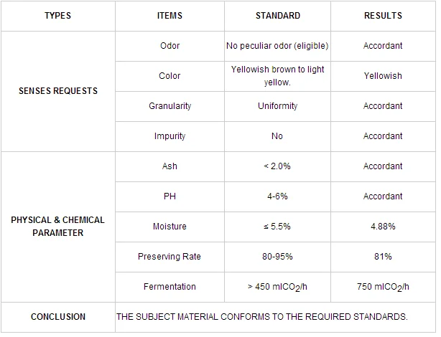Click the Fermentation item cell
This screenshot has height=337, width=441.
[x=170, y=287]
